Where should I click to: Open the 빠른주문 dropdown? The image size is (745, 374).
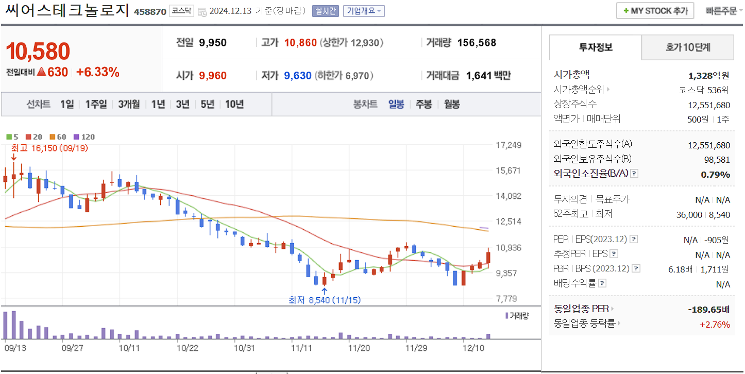coord(722,10)
